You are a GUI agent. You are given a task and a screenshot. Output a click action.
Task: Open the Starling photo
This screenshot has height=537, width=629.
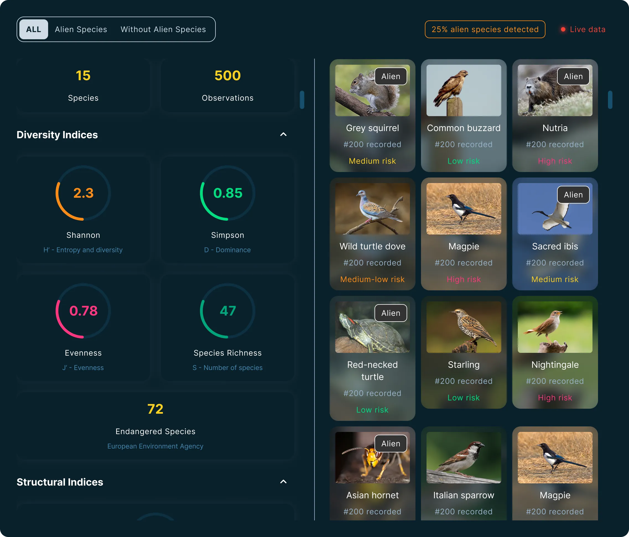464,327
